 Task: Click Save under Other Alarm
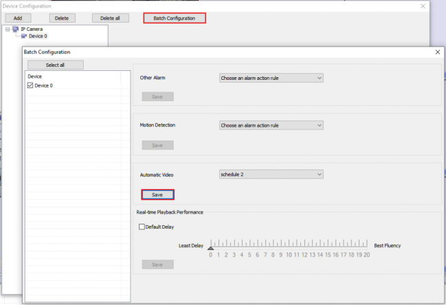coord(157,96)
